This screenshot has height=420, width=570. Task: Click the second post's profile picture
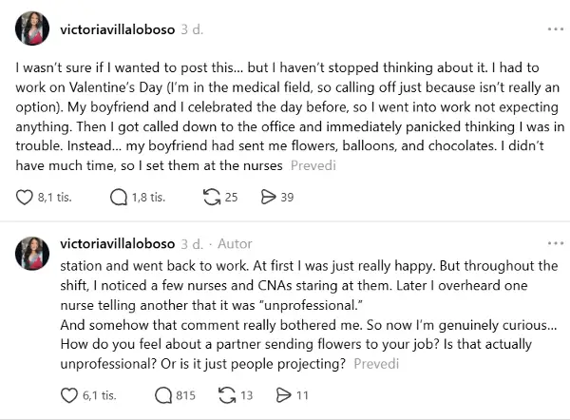[x=33, y=254]
